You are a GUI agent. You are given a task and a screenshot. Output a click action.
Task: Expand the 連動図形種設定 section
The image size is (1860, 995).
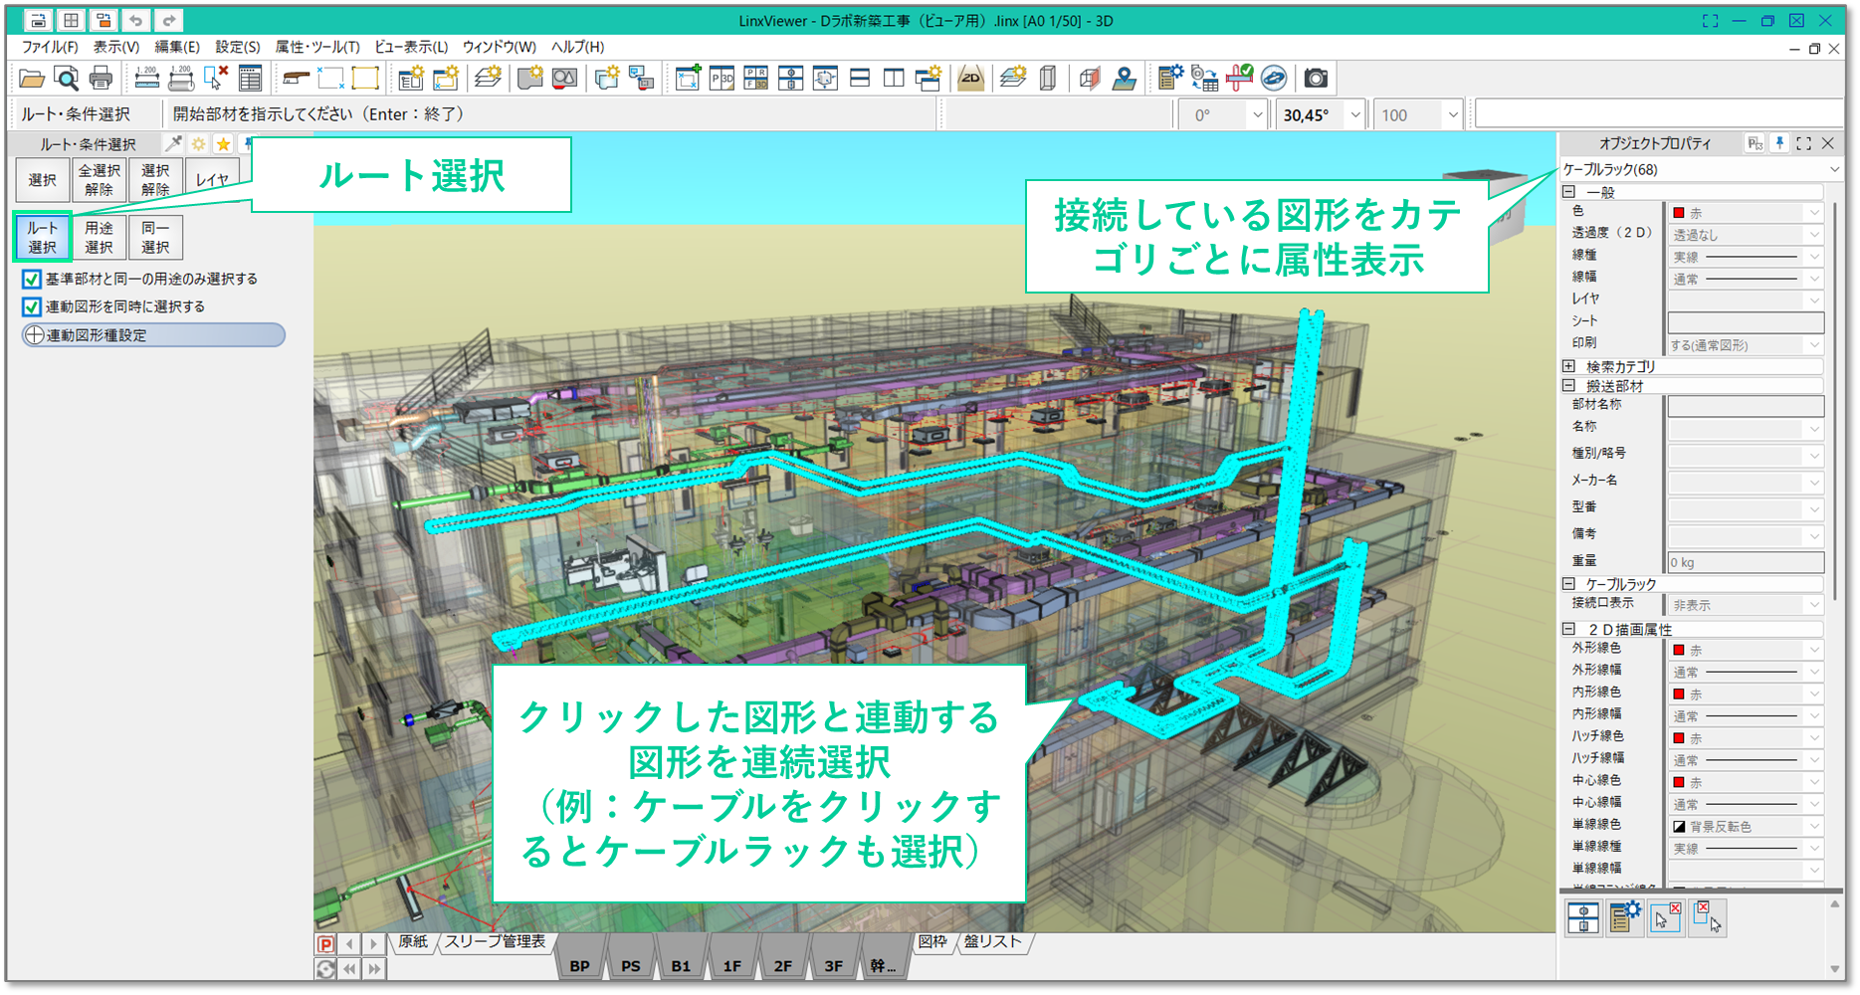[x=35, y=335]
